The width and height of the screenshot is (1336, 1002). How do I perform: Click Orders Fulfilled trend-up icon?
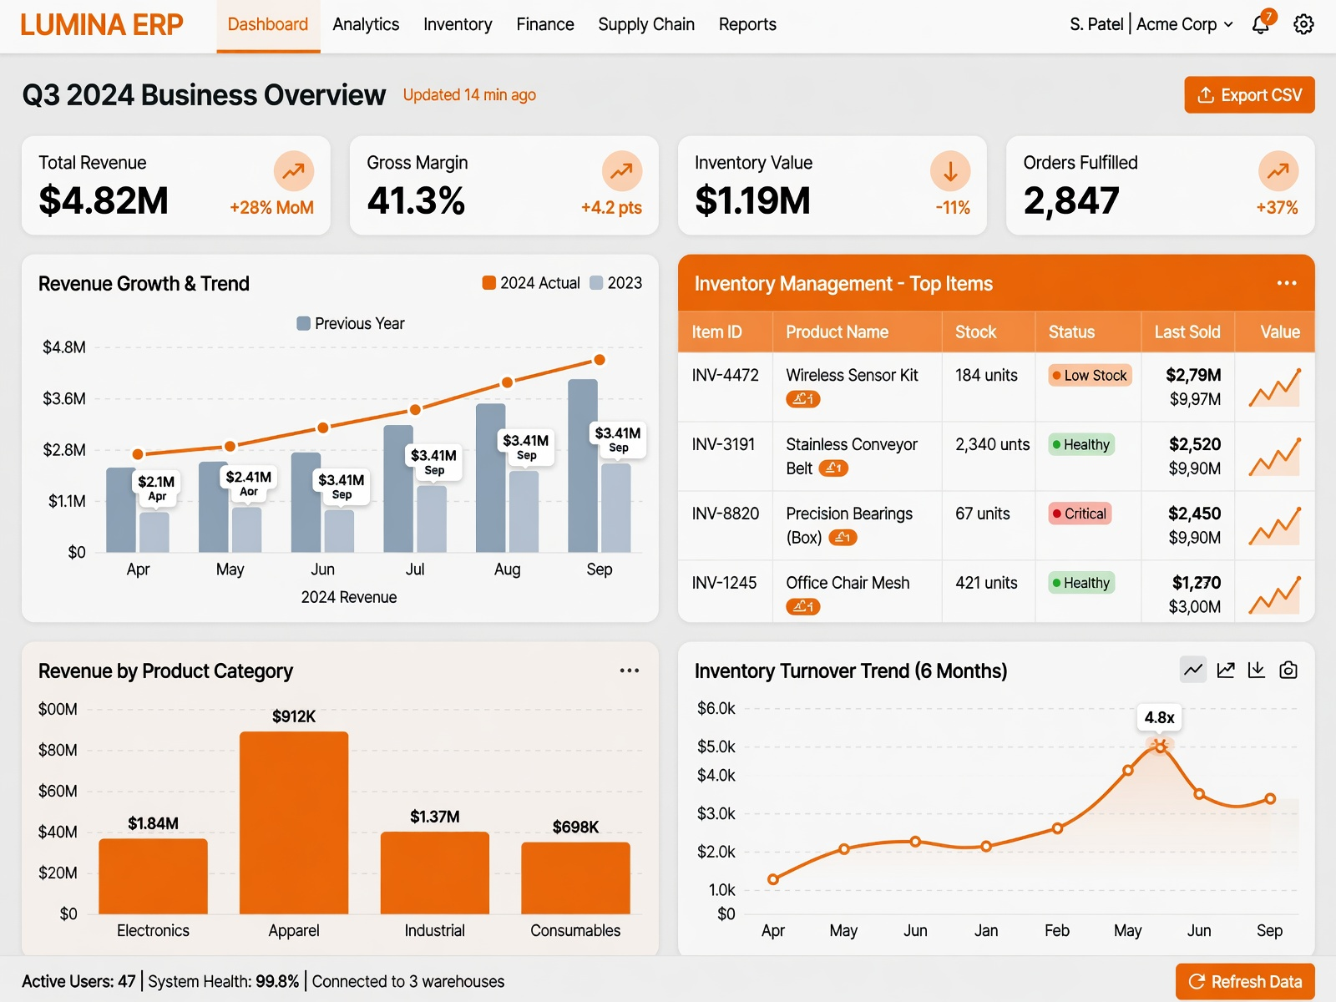pos(1278,171)
